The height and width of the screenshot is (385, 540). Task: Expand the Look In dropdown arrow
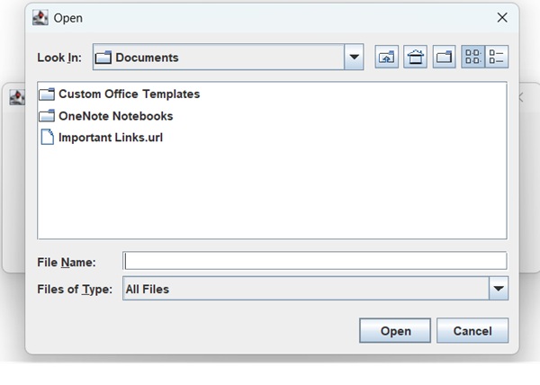pyautogui.click(x=354, y=58)
